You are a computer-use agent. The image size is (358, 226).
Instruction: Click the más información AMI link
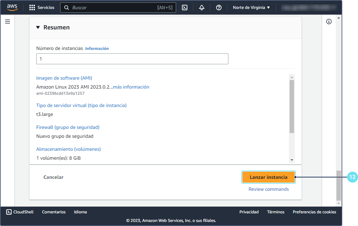click(131, 87)
